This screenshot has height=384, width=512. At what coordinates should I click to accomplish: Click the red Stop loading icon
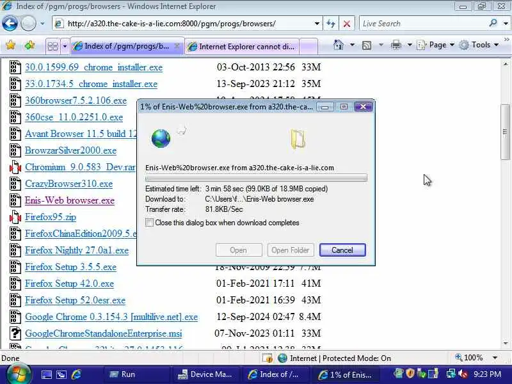(347, 24)
